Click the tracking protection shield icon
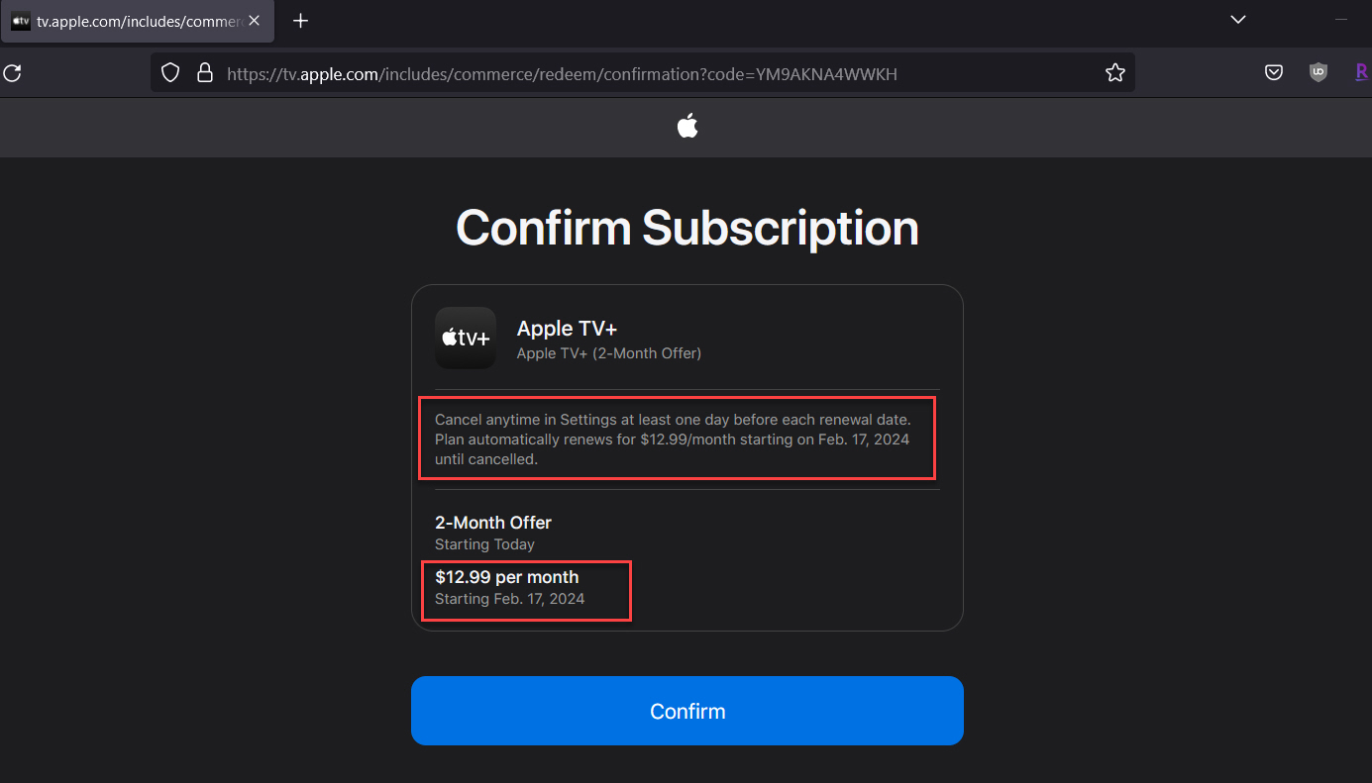 [170, 72]
